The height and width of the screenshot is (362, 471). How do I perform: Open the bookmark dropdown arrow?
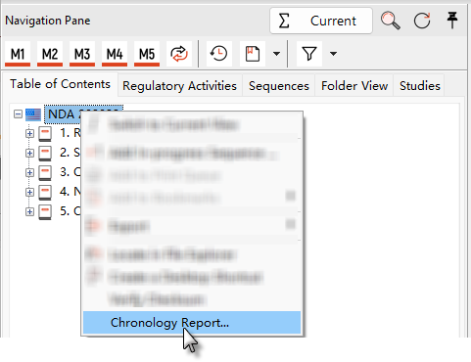[x=276, y=54]
